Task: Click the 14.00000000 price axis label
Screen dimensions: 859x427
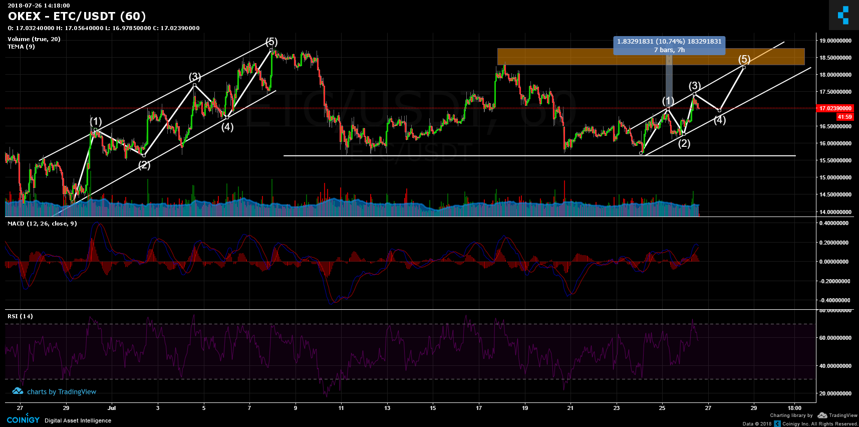Action: pos(835,212)
